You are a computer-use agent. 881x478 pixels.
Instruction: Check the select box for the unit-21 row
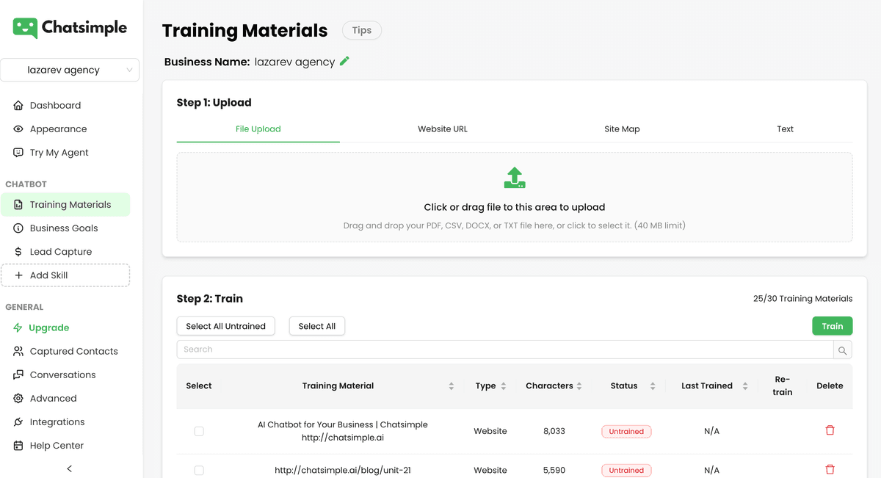[x=199, y=470]
